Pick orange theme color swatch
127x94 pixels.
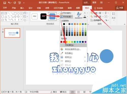coord(75,24)
